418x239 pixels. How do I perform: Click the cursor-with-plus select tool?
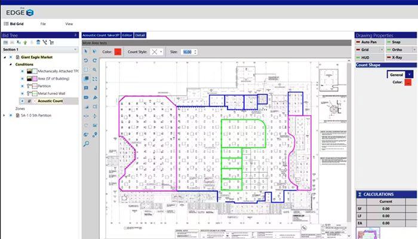(x=94, y=51)
